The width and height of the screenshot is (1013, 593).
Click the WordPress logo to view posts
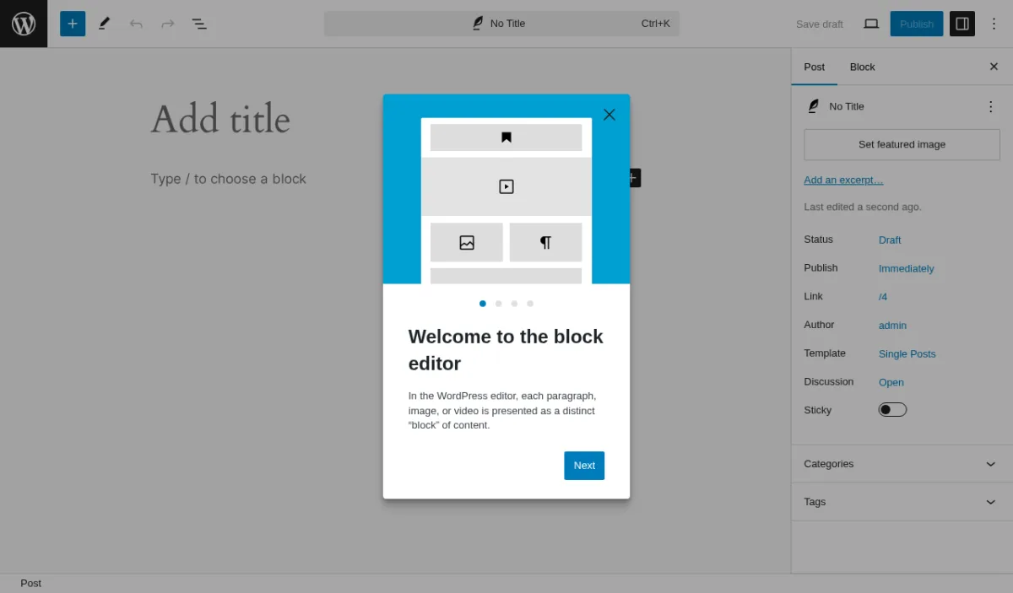point(24,24)
